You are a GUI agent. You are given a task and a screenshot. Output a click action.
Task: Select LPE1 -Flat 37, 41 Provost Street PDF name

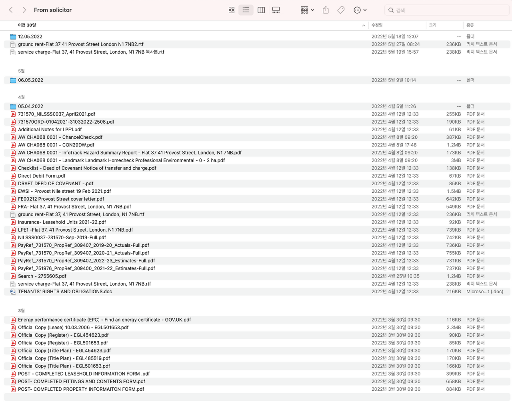pos(76,230)
